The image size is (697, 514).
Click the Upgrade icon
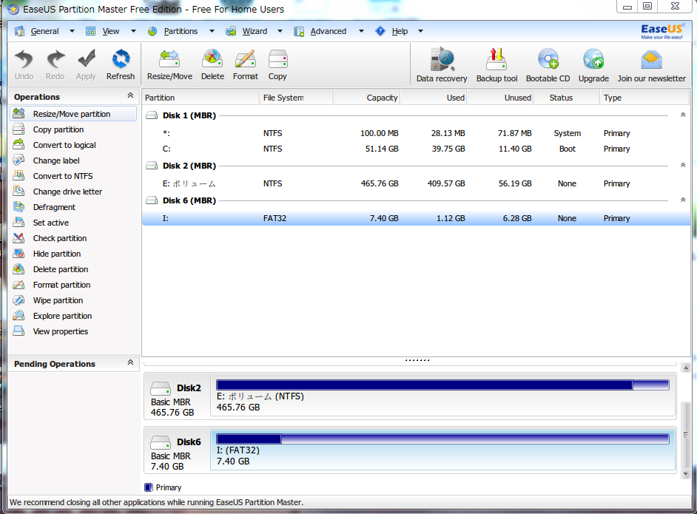tap(593, 65)
